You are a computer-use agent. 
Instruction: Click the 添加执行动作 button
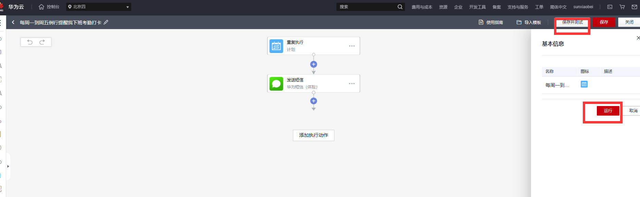313,135
